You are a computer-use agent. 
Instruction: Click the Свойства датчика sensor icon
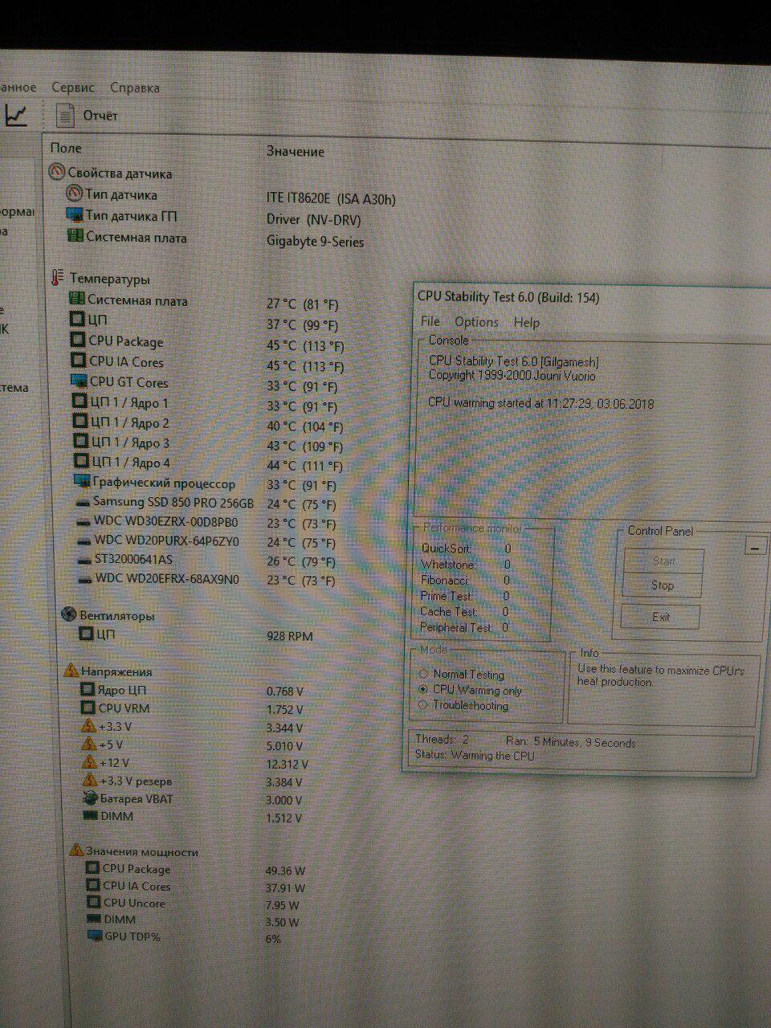(56, 173)
